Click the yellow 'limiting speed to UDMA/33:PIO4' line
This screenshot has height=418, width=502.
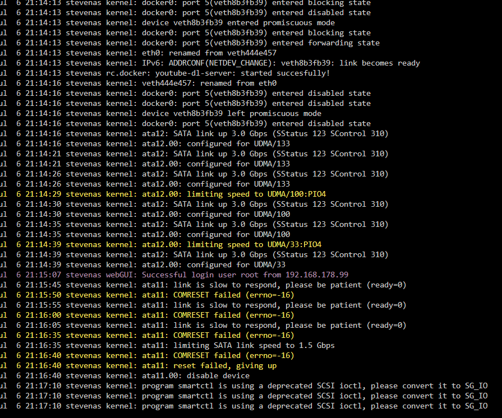coord(161,244)
